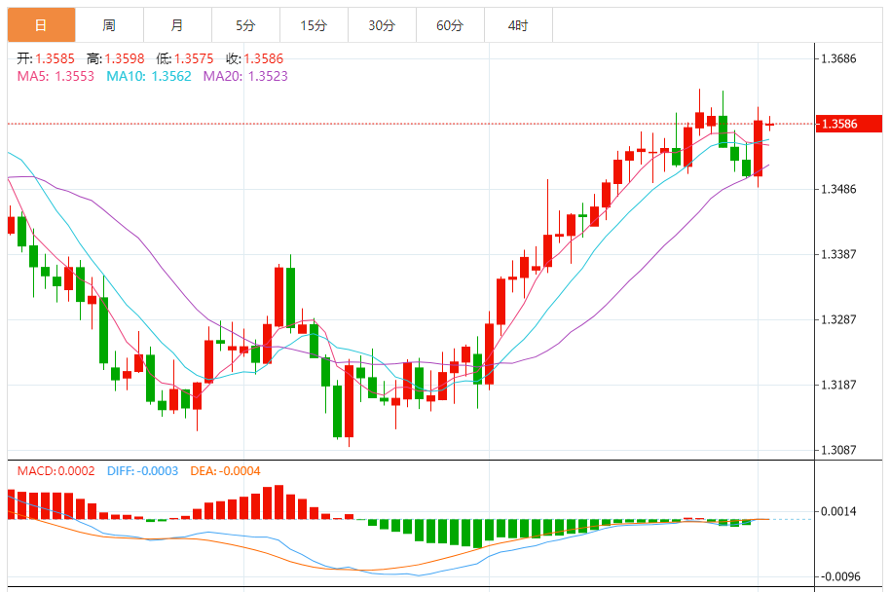Click the red current price tag 1.3586
The height and width of the screenshot is (592, 890).
pyautogui.click(x=849, y=124)
